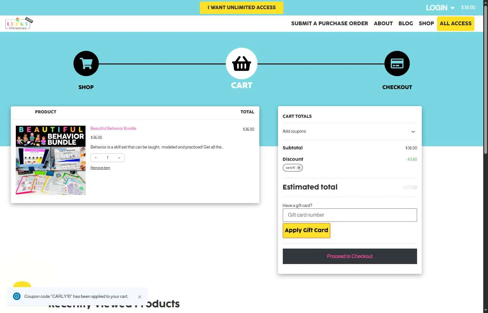The width and height of the screenshot is (488, 313).
Task: Click the CART step label
Action: (242, 85)
